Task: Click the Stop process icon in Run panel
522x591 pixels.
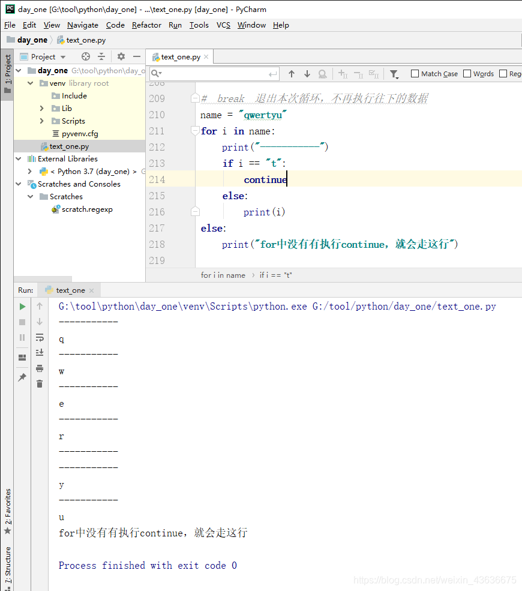Action: pos(22,322)
